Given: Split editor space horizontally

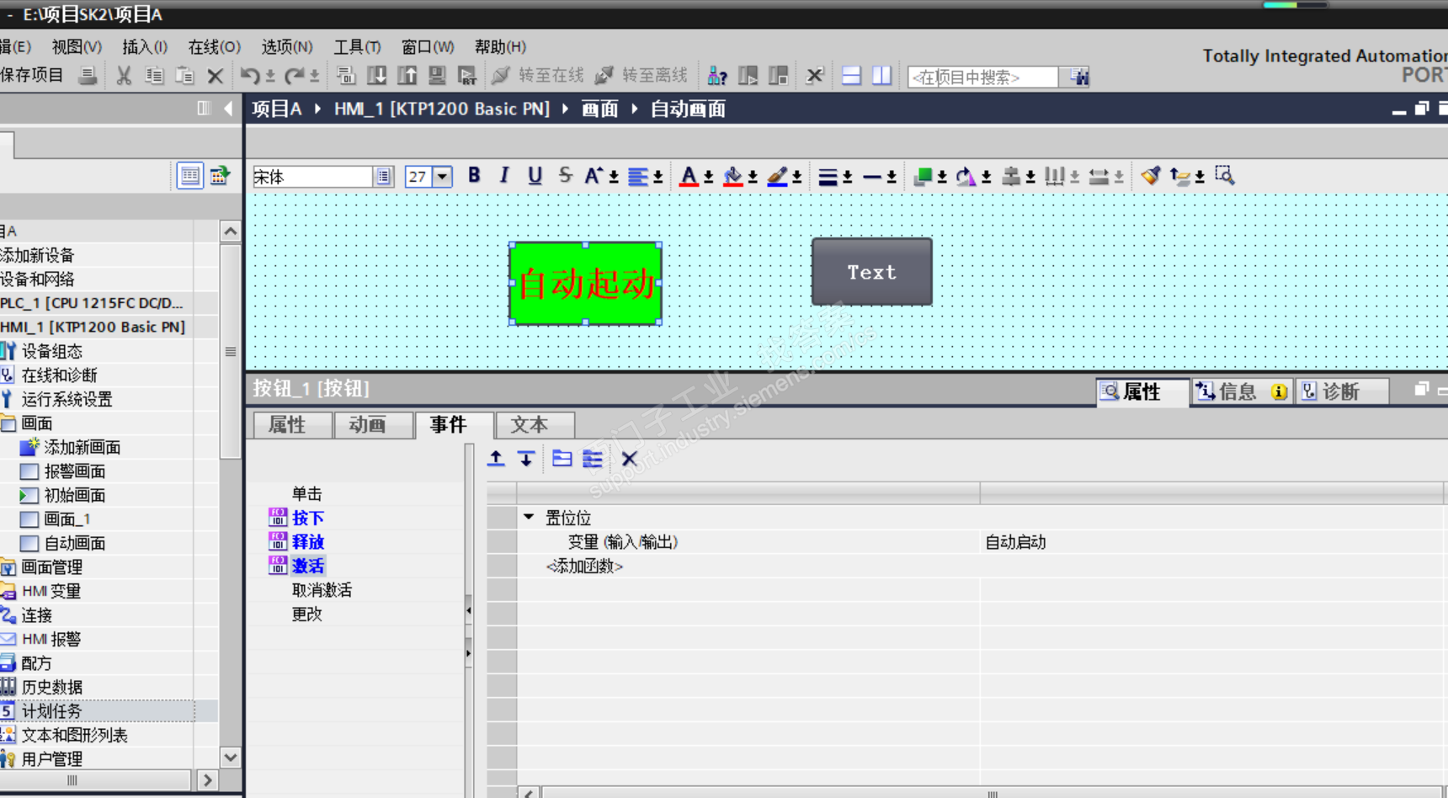Looking at the screenshot, I should 851,76.
